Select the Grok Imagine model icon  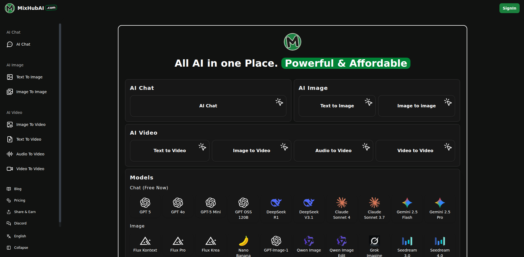[374, 241]
